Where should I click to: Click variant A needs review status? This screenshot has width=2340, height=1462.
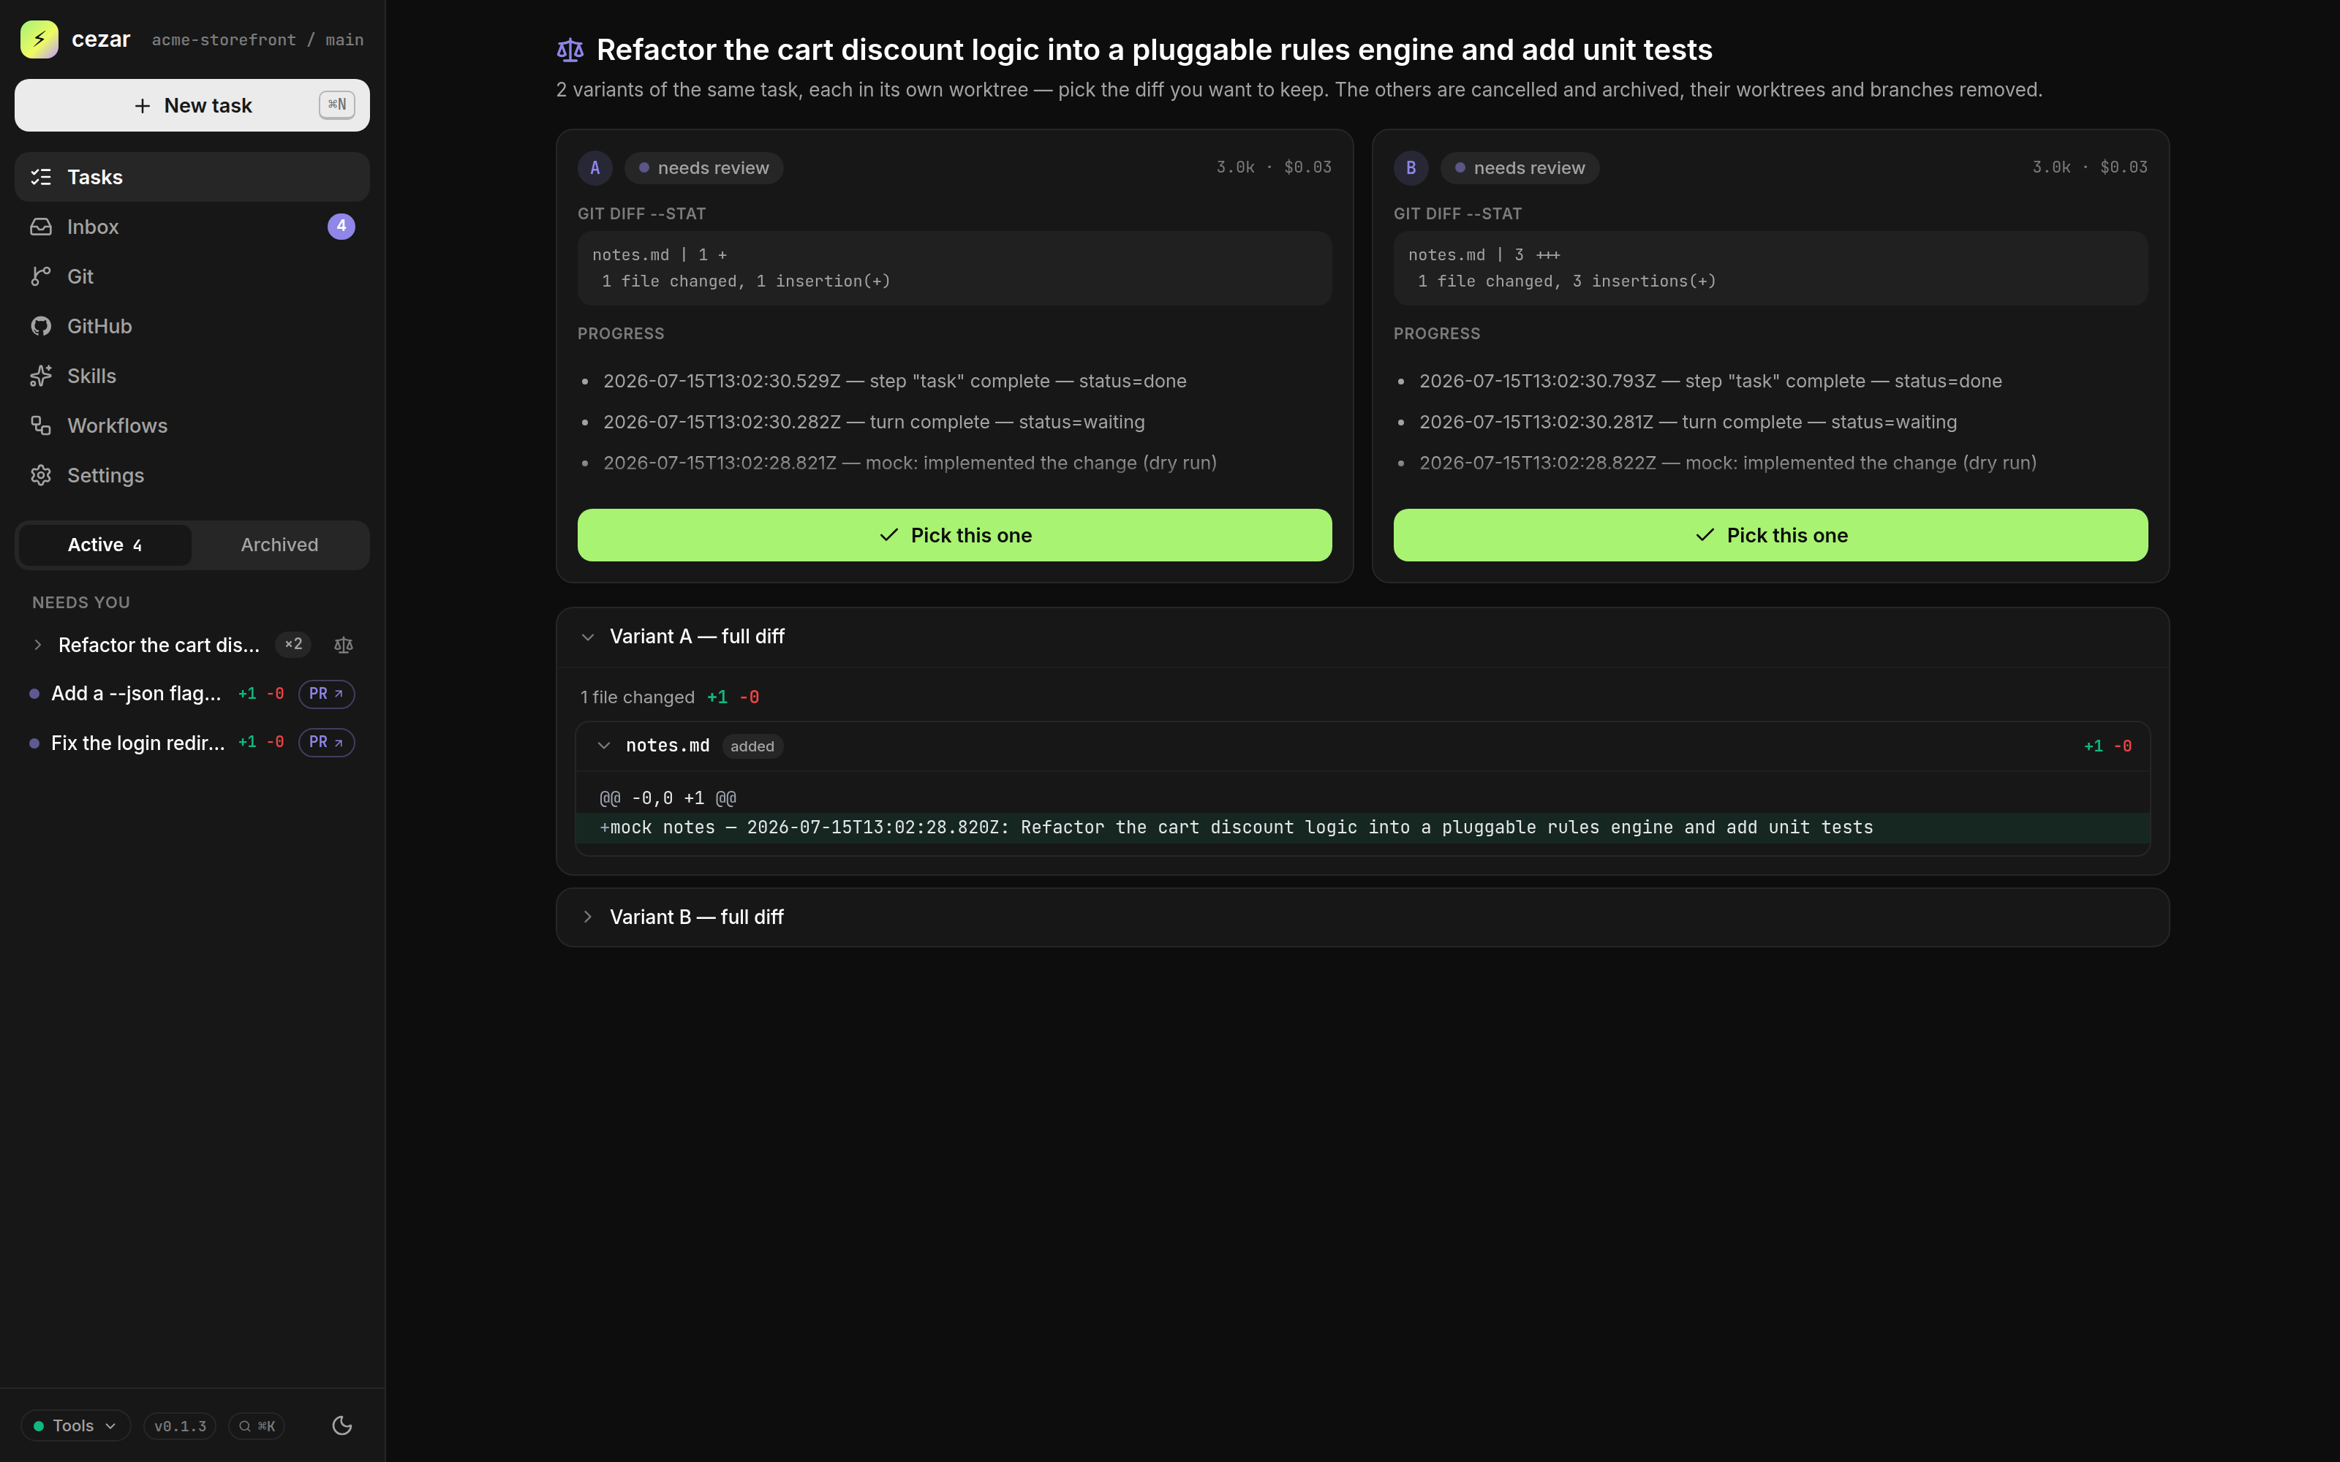(x=704, y=168)
